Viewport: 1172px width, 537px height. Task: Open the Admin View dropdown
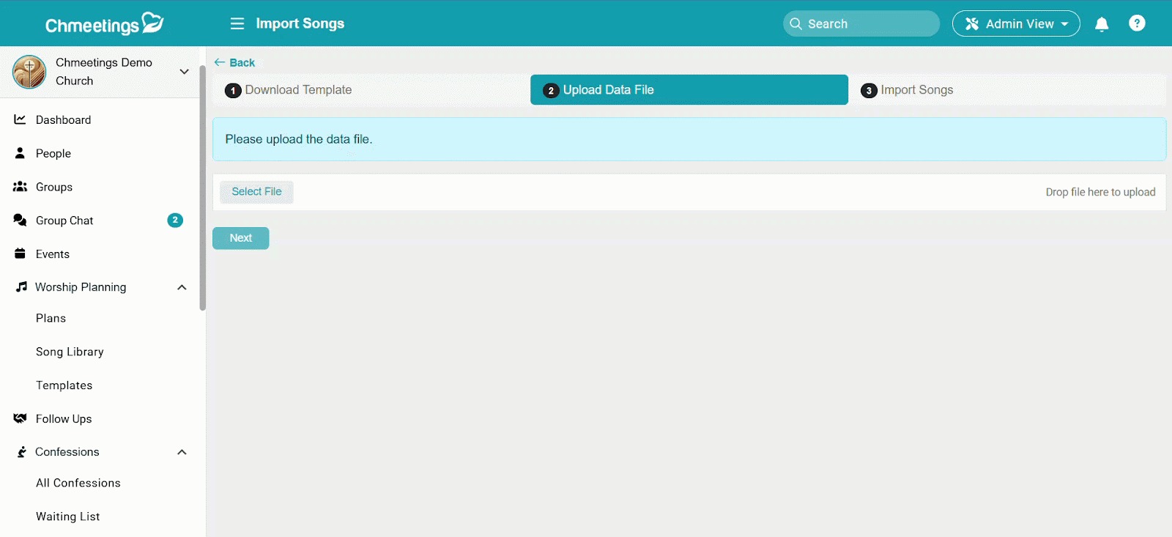pos(1015,23)
